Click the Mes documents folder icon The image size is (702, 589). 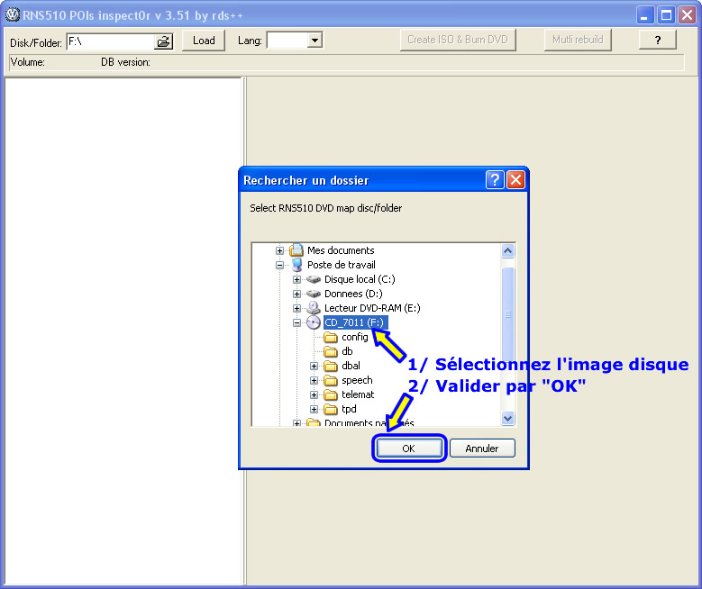[296, 250]
